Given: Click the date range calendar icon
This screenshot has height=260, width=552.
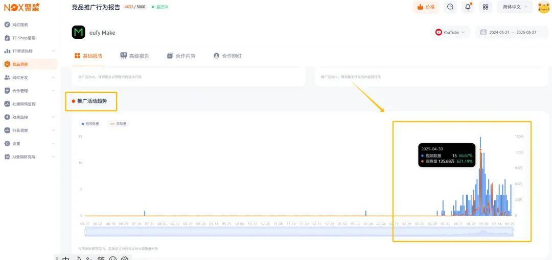Looking at the screenshot, I should tap(484, 32).
